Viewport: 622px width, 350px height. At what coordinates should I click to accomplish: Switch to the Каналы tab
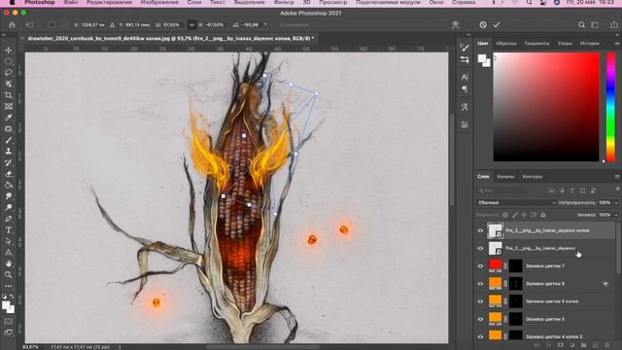coord(505,177)
